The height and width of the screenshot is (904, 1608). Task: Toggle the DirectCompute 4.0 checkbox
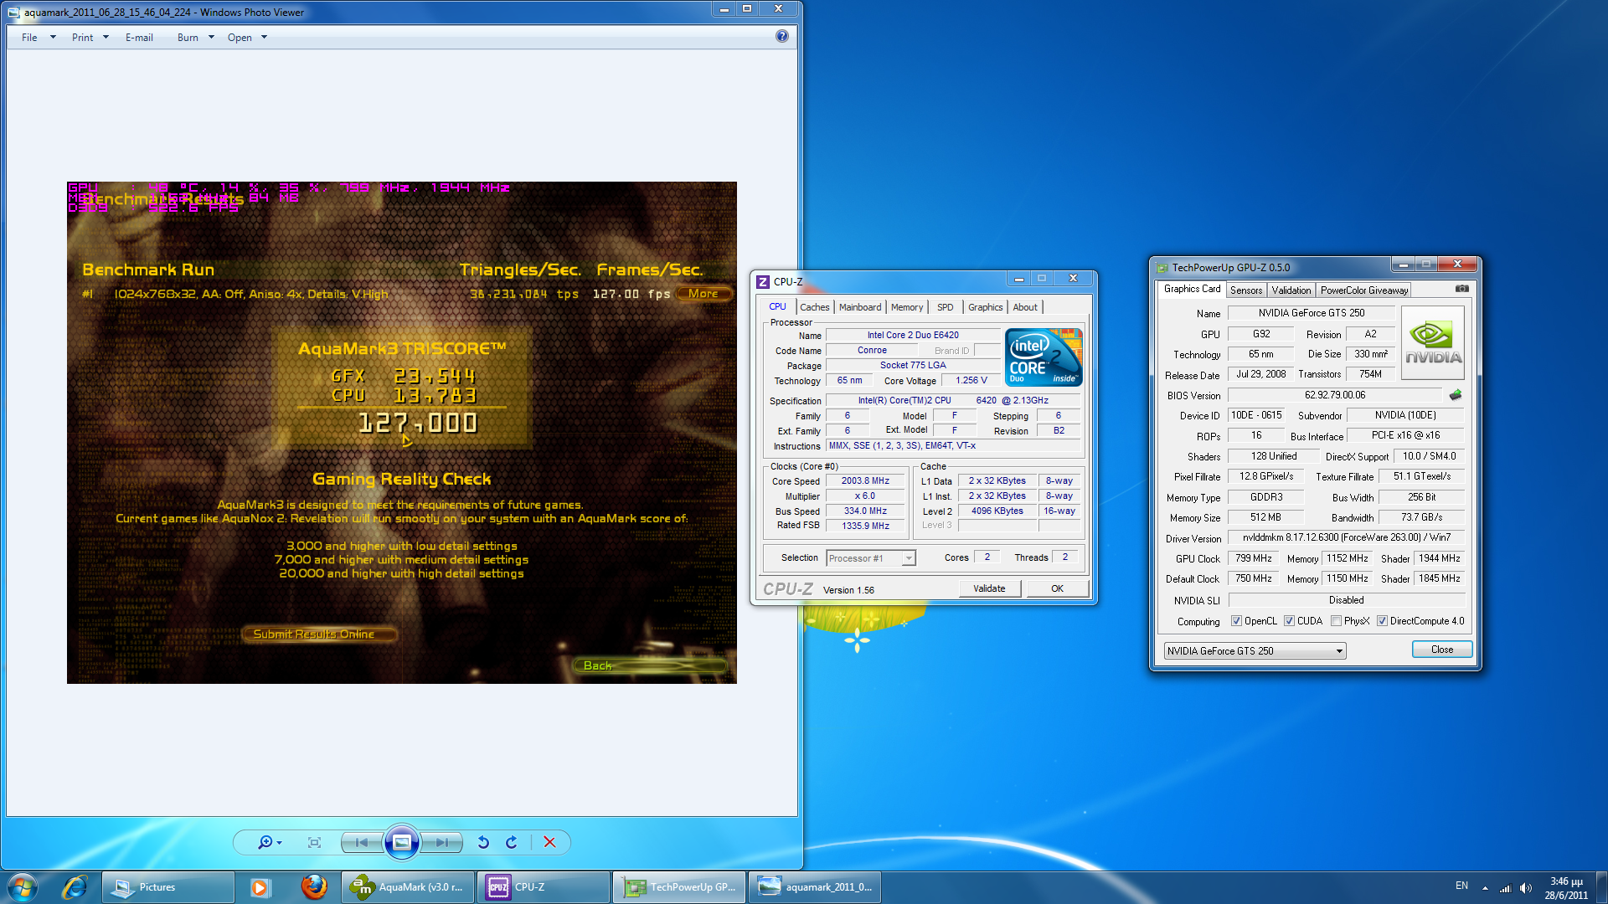(1382, 621)
